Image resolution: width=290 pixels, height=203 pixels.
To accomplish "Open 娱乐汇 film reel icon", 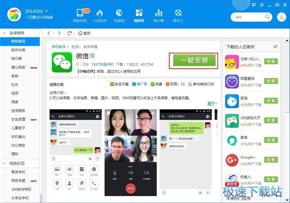I will pos(178,14).
